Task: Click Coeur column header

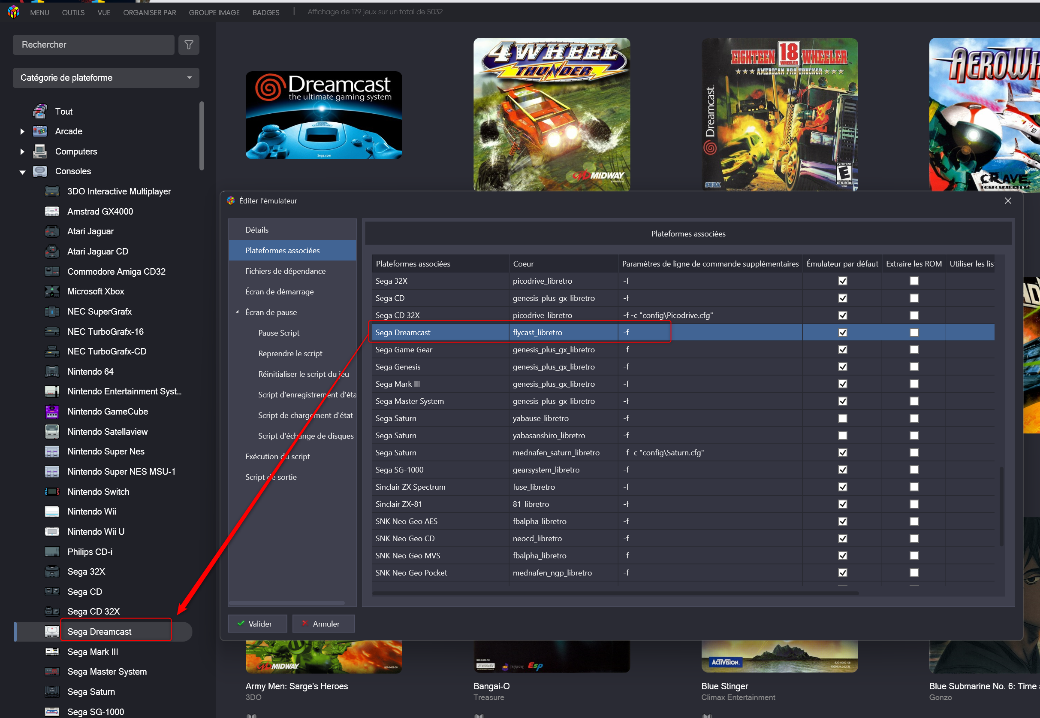Action: [x=563, y=264]
